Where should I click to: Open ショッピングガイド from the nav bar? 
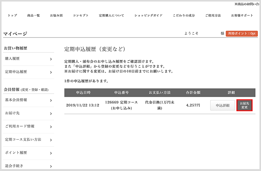tap(149, 15)
